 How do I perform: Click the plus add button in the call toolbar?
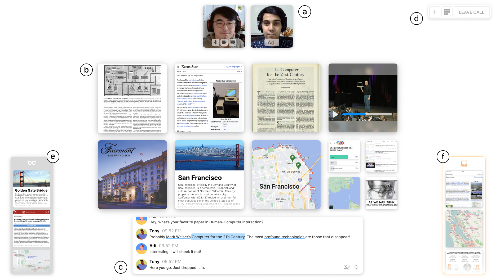click(x=435, y=12)
